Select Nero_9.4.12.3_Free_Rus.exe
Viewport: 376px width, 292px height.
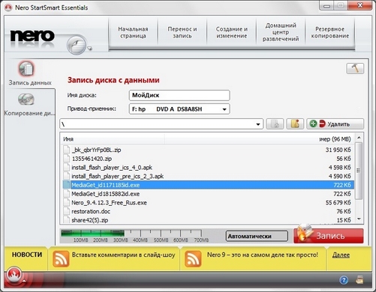109,203
